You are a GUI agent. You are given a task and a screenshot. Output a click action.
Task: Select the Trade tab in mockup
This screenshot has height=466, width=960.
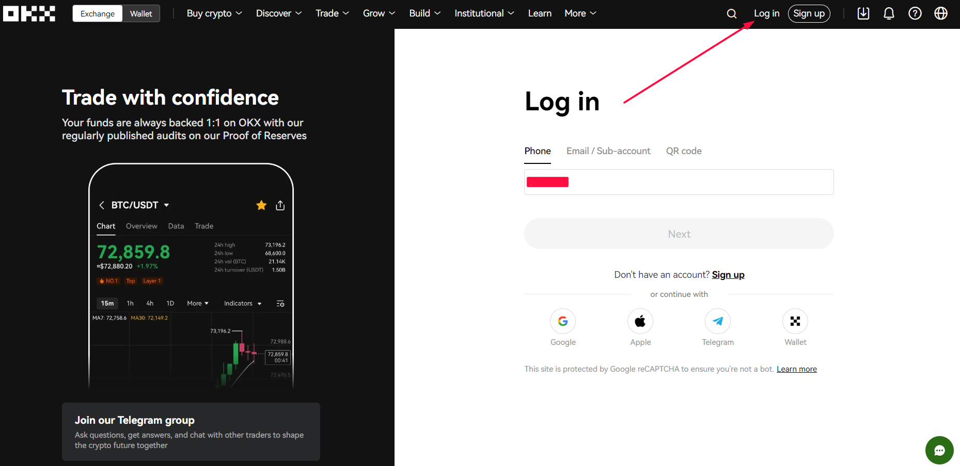coord(204,226)
